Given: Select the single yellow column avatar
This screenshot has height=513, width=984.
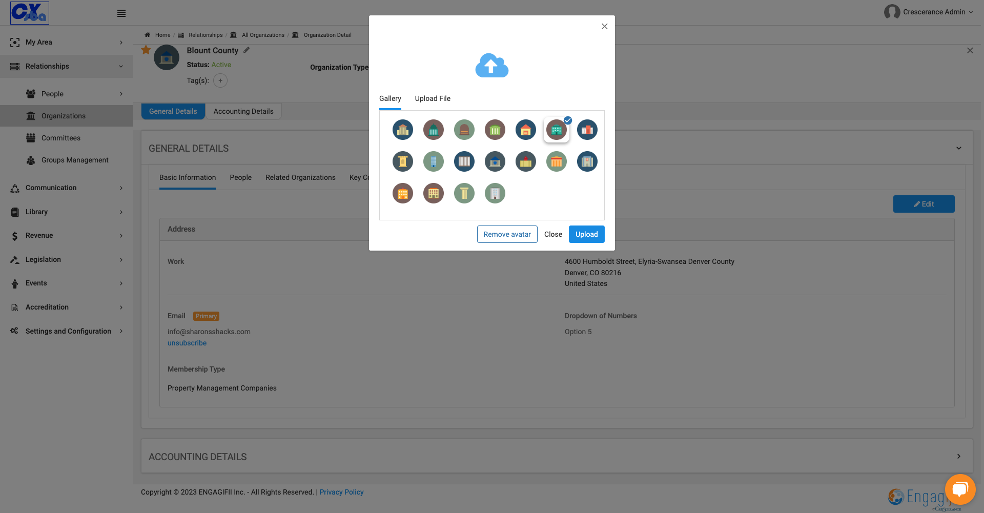Looking at the screenshot, I should click(x=464, y=193).
